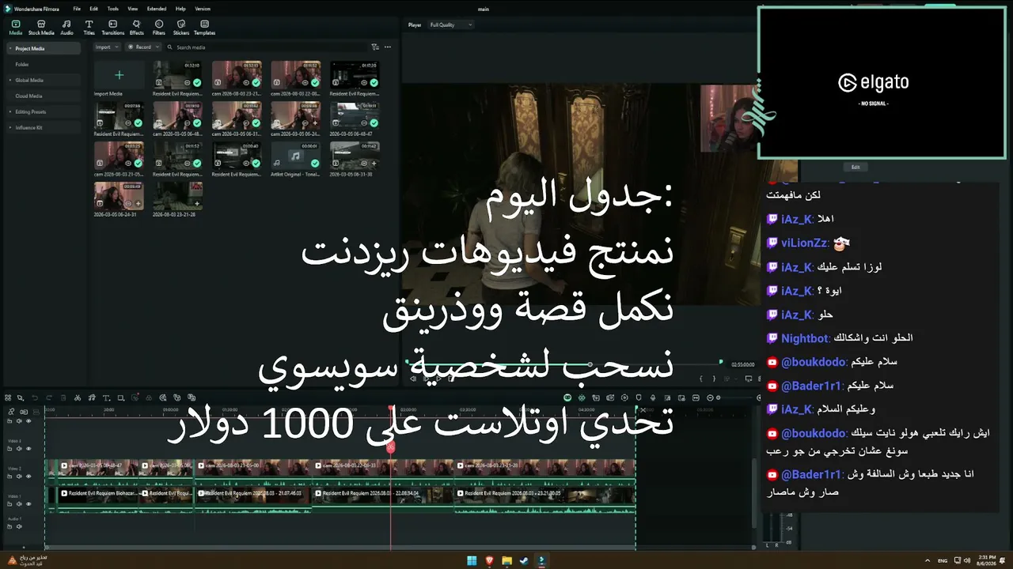The height and width of the screenshot is (569, 1013).
Task: Select Cloud Media in sidebar
Action: [x=44, y=96]
